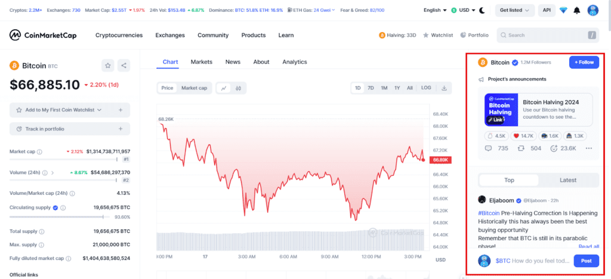Open Learn menu
The height and width of the screenshot is (279, 611).
[286, 35]
